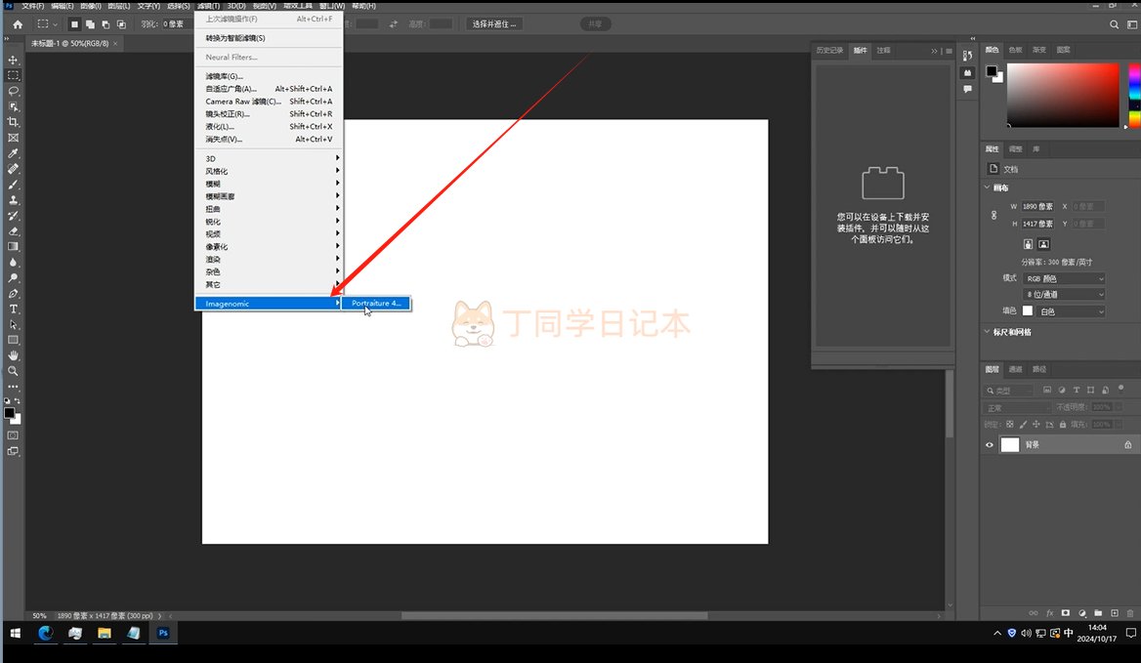The height and width of the screenshot is (663, 1141).
Task: Click the search icon in top-right corner
Action: [1116, 24]
